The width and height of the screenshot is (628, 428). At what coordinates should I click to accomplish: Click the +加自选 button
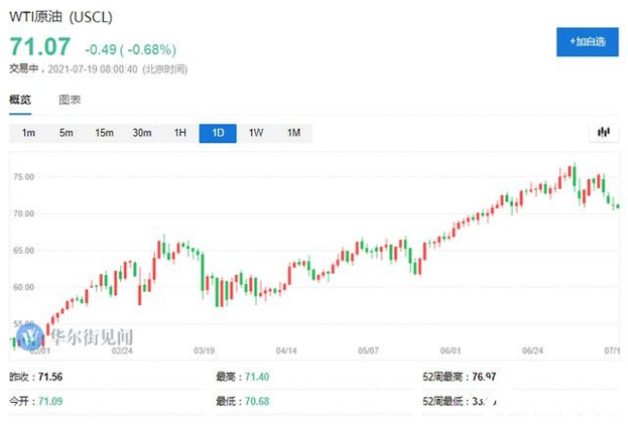587,41
